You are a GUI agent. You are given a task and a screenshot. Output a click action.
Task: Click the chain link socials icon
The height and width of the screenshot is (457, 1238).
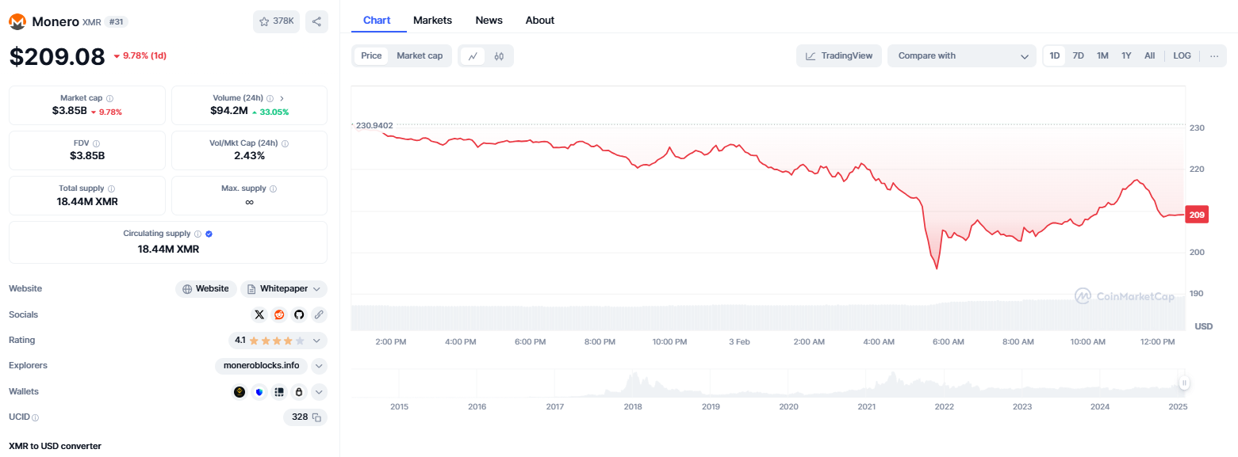pyautogui.click(x=319, y=314)
